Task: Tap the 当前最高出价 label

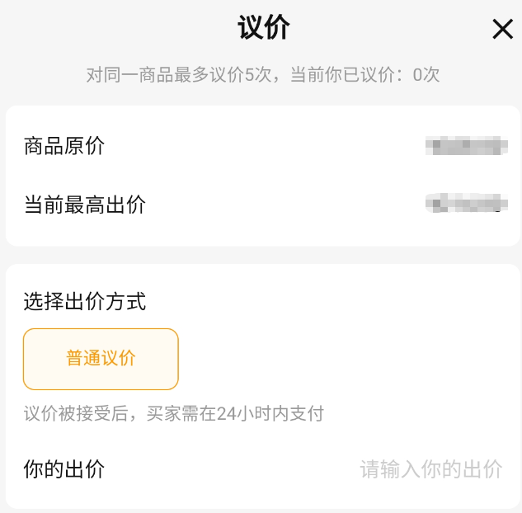Action: click(85, 205)
